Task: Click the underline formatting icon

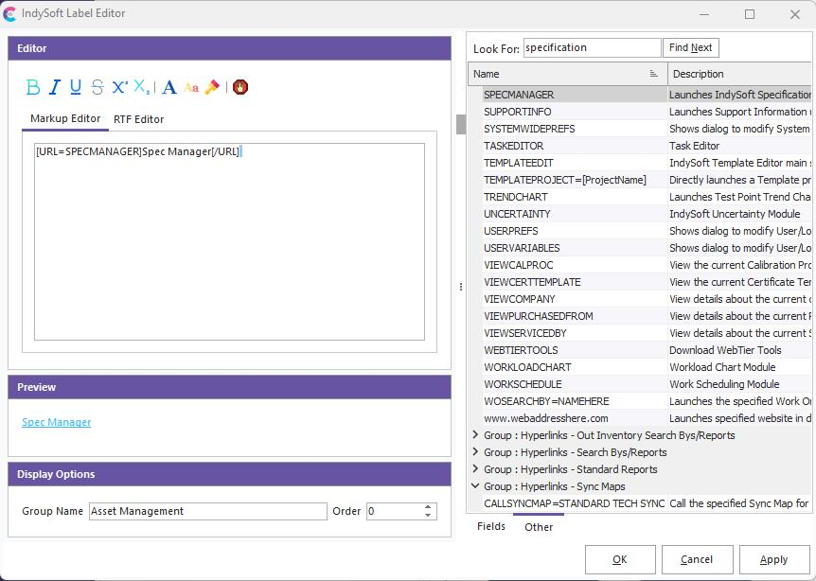Action: [76, 87]
